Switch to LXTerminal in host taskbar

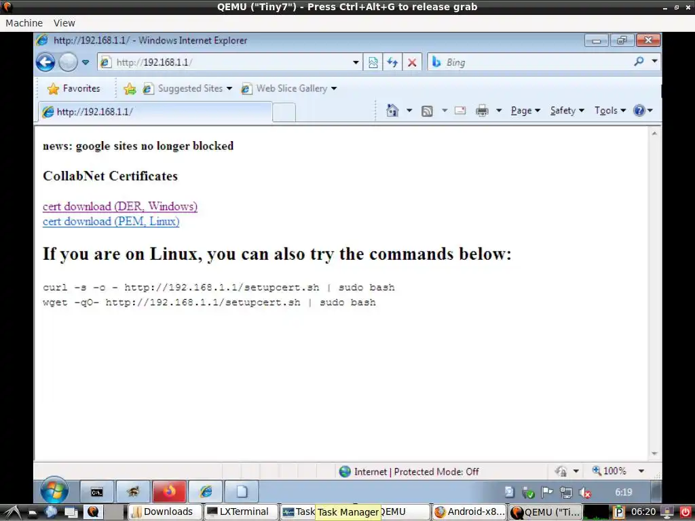[241, 512]
